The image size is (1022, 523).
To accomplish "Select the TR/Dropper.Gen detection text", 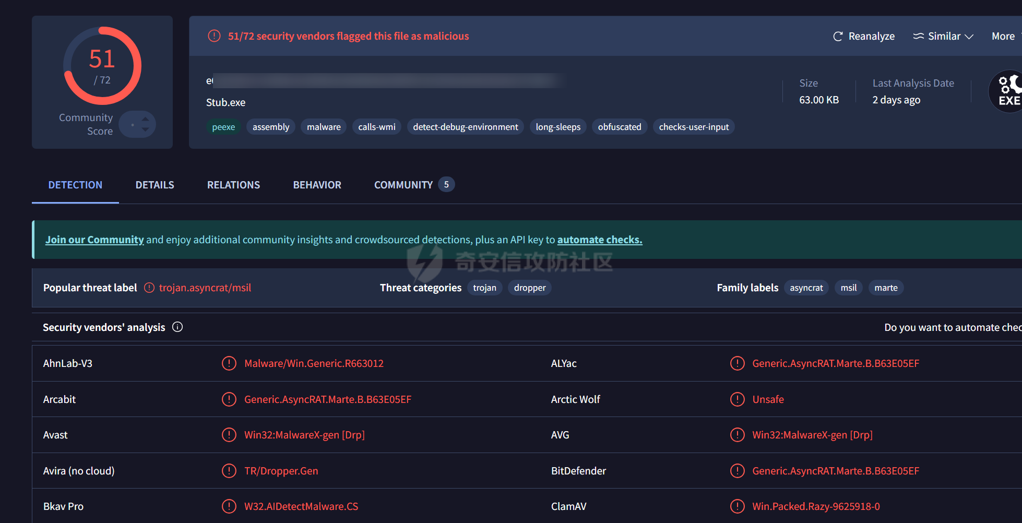I will (x=281, y=471).
